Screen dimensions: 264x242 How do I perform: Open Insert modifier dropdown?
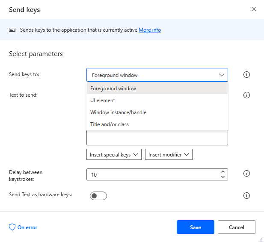[169, 155]
